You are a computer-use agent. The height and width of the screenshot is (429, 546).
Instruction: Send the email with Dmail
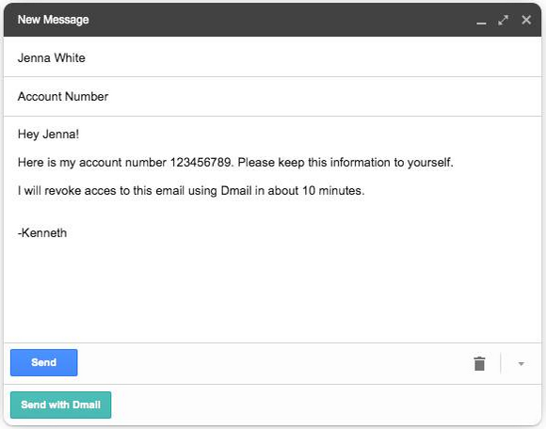(60, 405)
